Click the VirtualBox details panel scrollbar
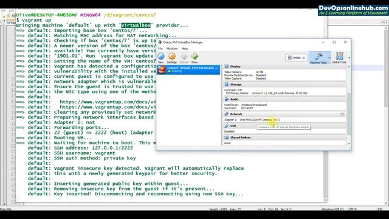This screenshot has height=219, width=389. 348,114
